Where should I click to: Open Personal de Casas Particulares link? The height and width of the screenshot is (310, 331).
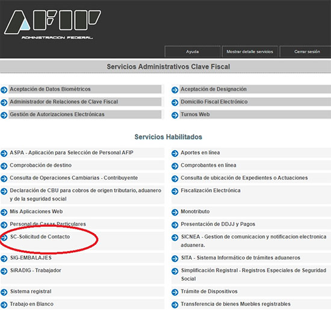pyautogui.click(x=48, y=224)
